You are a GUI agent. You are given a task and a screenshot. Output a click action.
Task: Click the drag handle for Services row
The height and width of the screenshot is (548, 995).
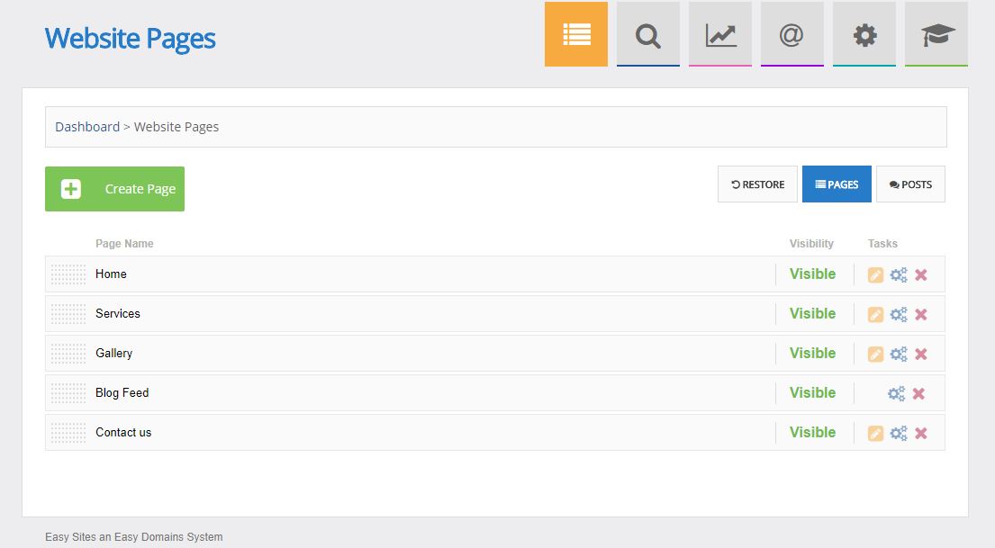[x=68, y=314]
